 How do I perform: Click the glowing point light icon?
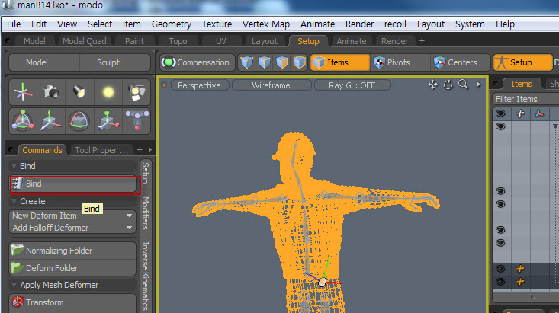tap(108, 92)
